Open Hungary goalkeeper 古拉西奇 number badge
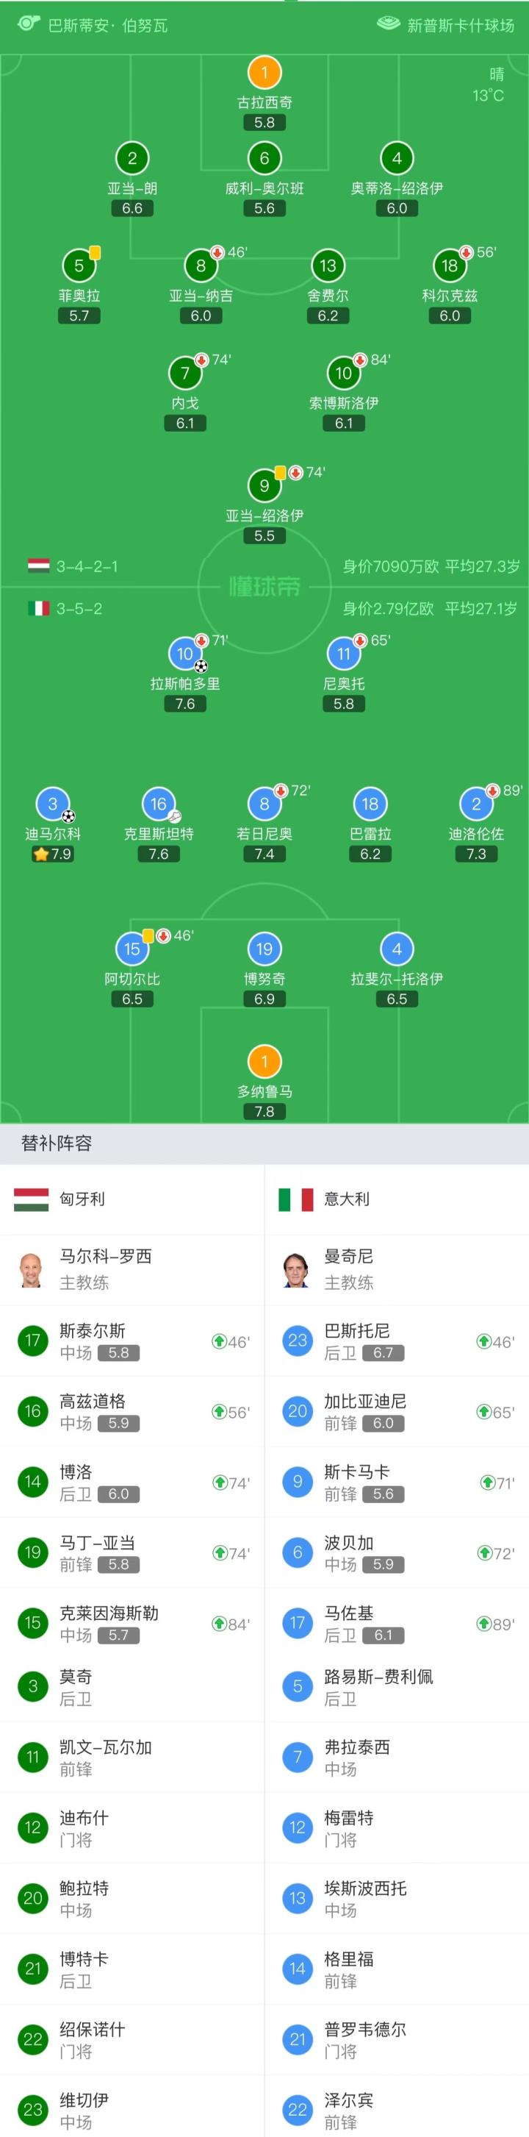 point(264,72)
